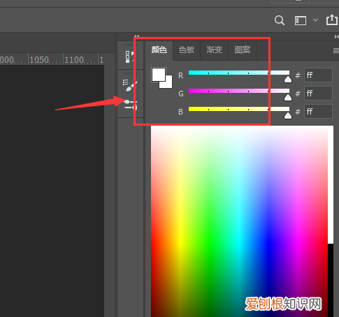
Task: Switch to the 渐变 tab
Action: (215, 50)
